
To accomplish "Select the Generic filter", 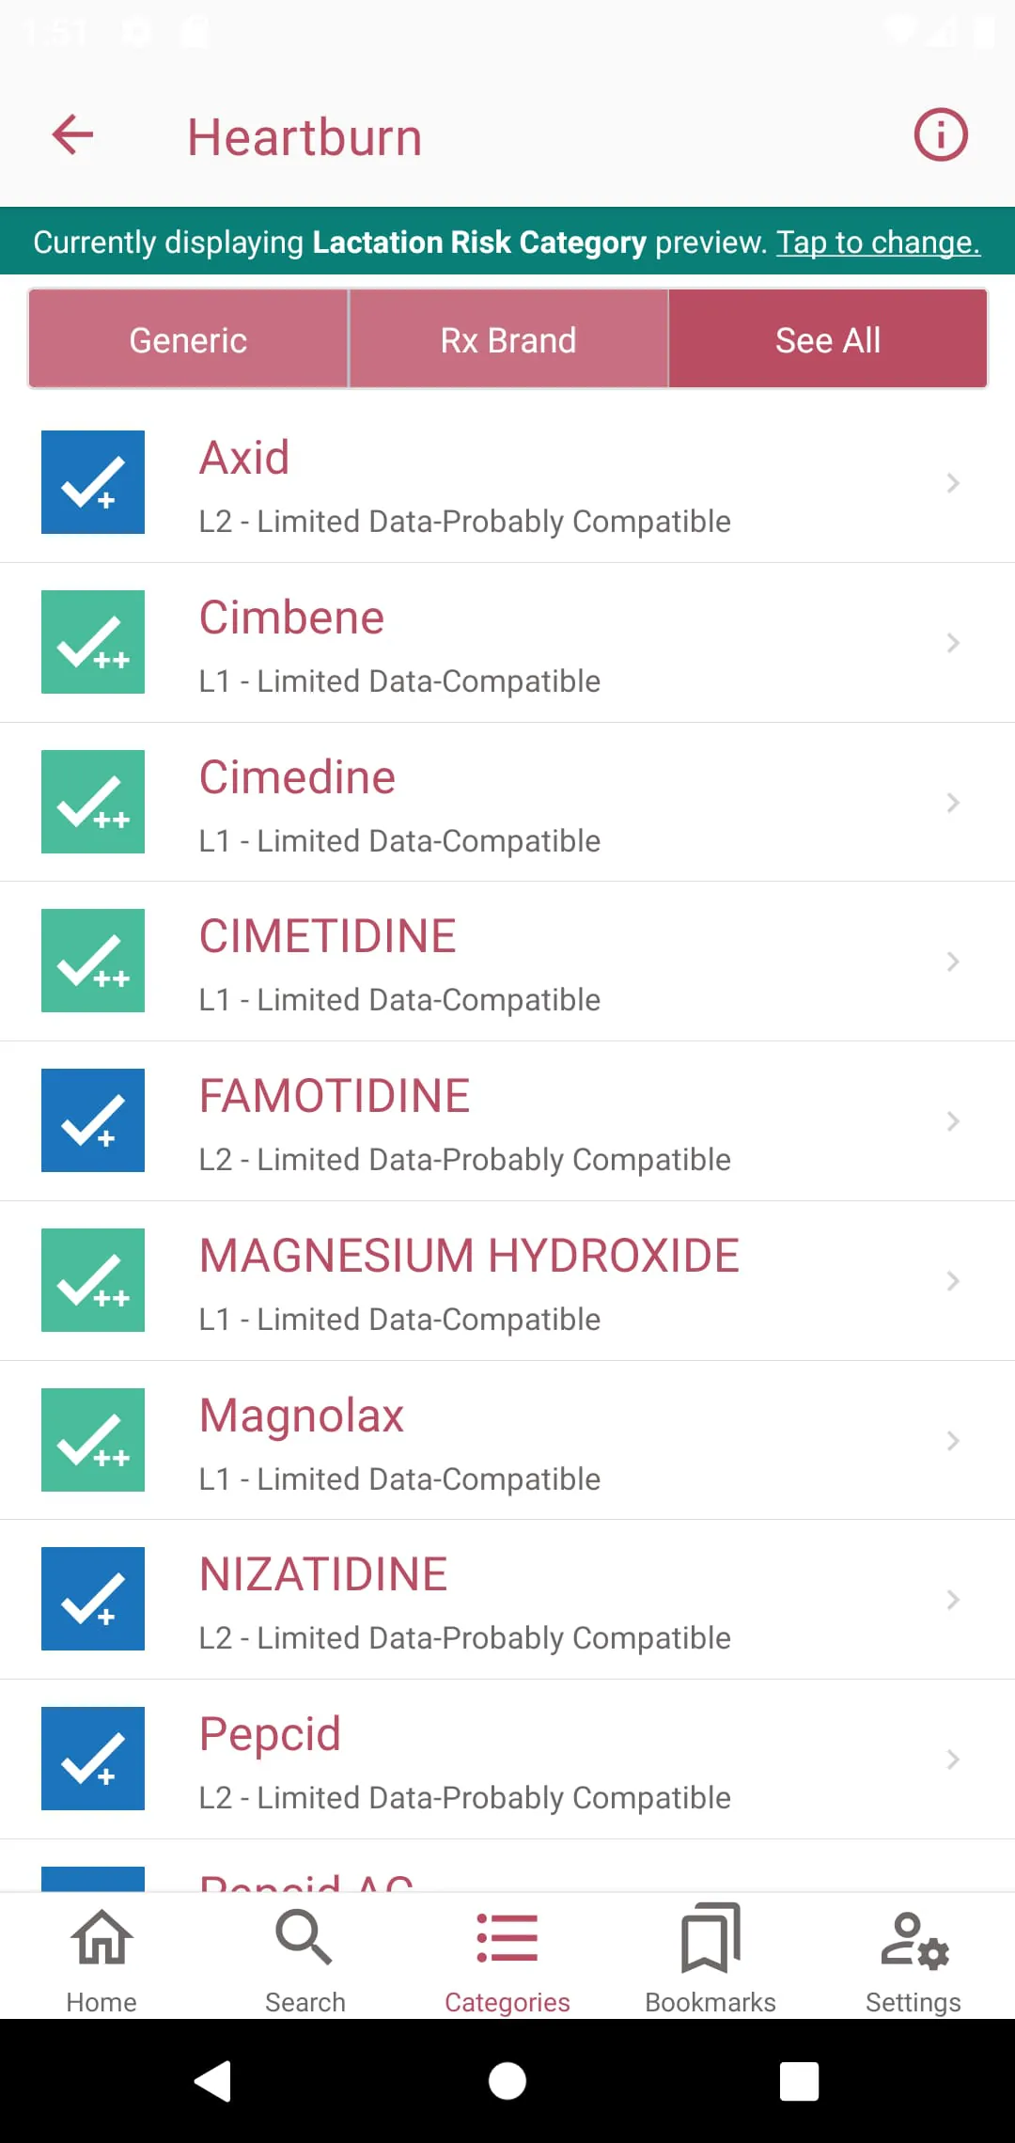I will [188, 339].
